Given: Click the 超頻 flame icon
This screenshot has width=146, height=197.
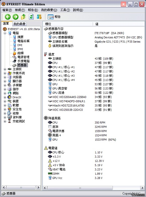Looking at the screenshot, I should (x=15, y=53).
